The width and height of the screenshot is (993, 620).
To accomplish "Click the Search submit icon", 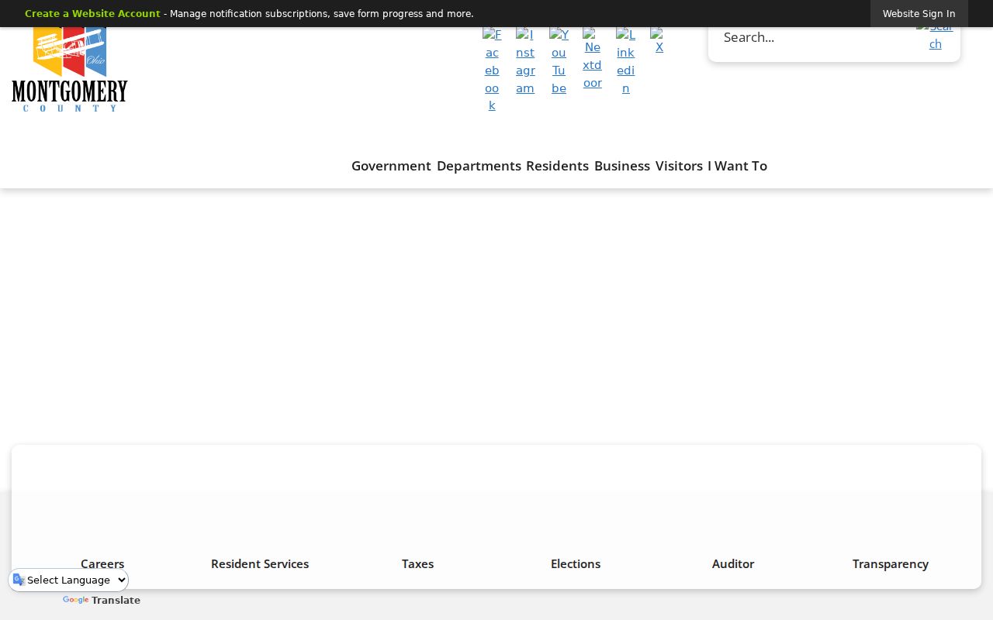I will tap(935, 37).
